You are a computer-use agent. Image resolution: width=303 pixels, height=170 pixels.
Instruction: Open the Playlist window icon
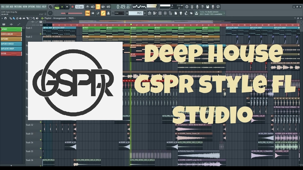click(x=150, y=13)
